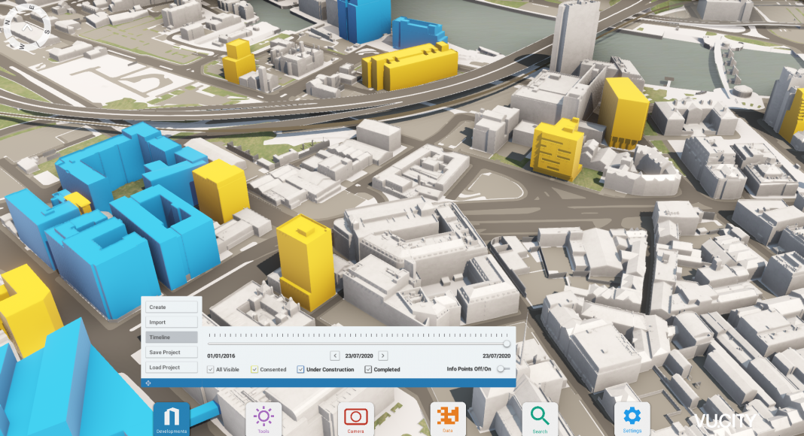Uncheck the Under Construction checkbox
The width and height of the screenshot is (804, 436).
click(x=300, y=369)
